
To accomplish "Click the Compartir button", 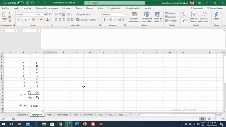I will pyautogui.click(x=197, y=8).
